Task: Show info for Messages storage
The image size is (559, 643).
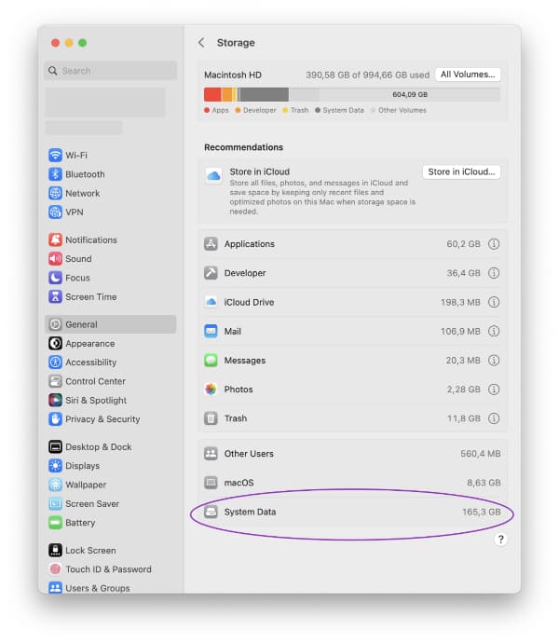Action: (494, 361)
